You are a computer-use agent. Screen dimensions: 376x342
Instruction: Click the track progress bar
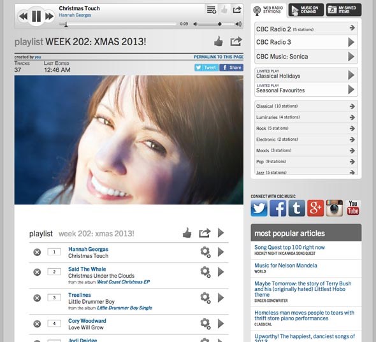click(x=117, y=24)
